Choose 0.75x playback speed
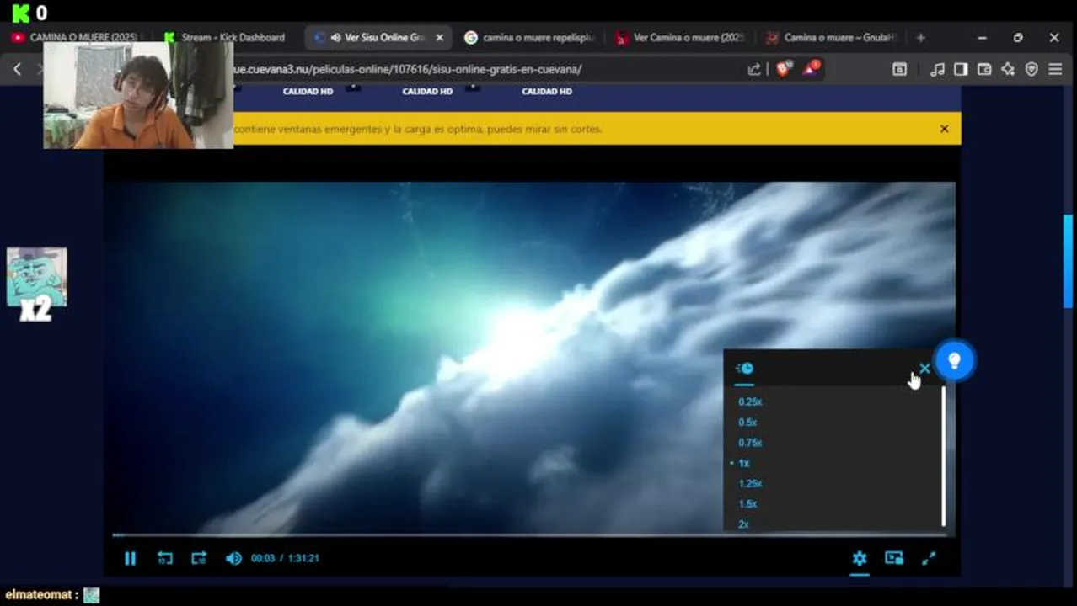 750,443
